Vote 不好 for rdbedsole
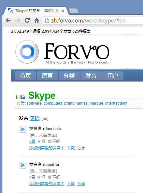 (54, 141)
